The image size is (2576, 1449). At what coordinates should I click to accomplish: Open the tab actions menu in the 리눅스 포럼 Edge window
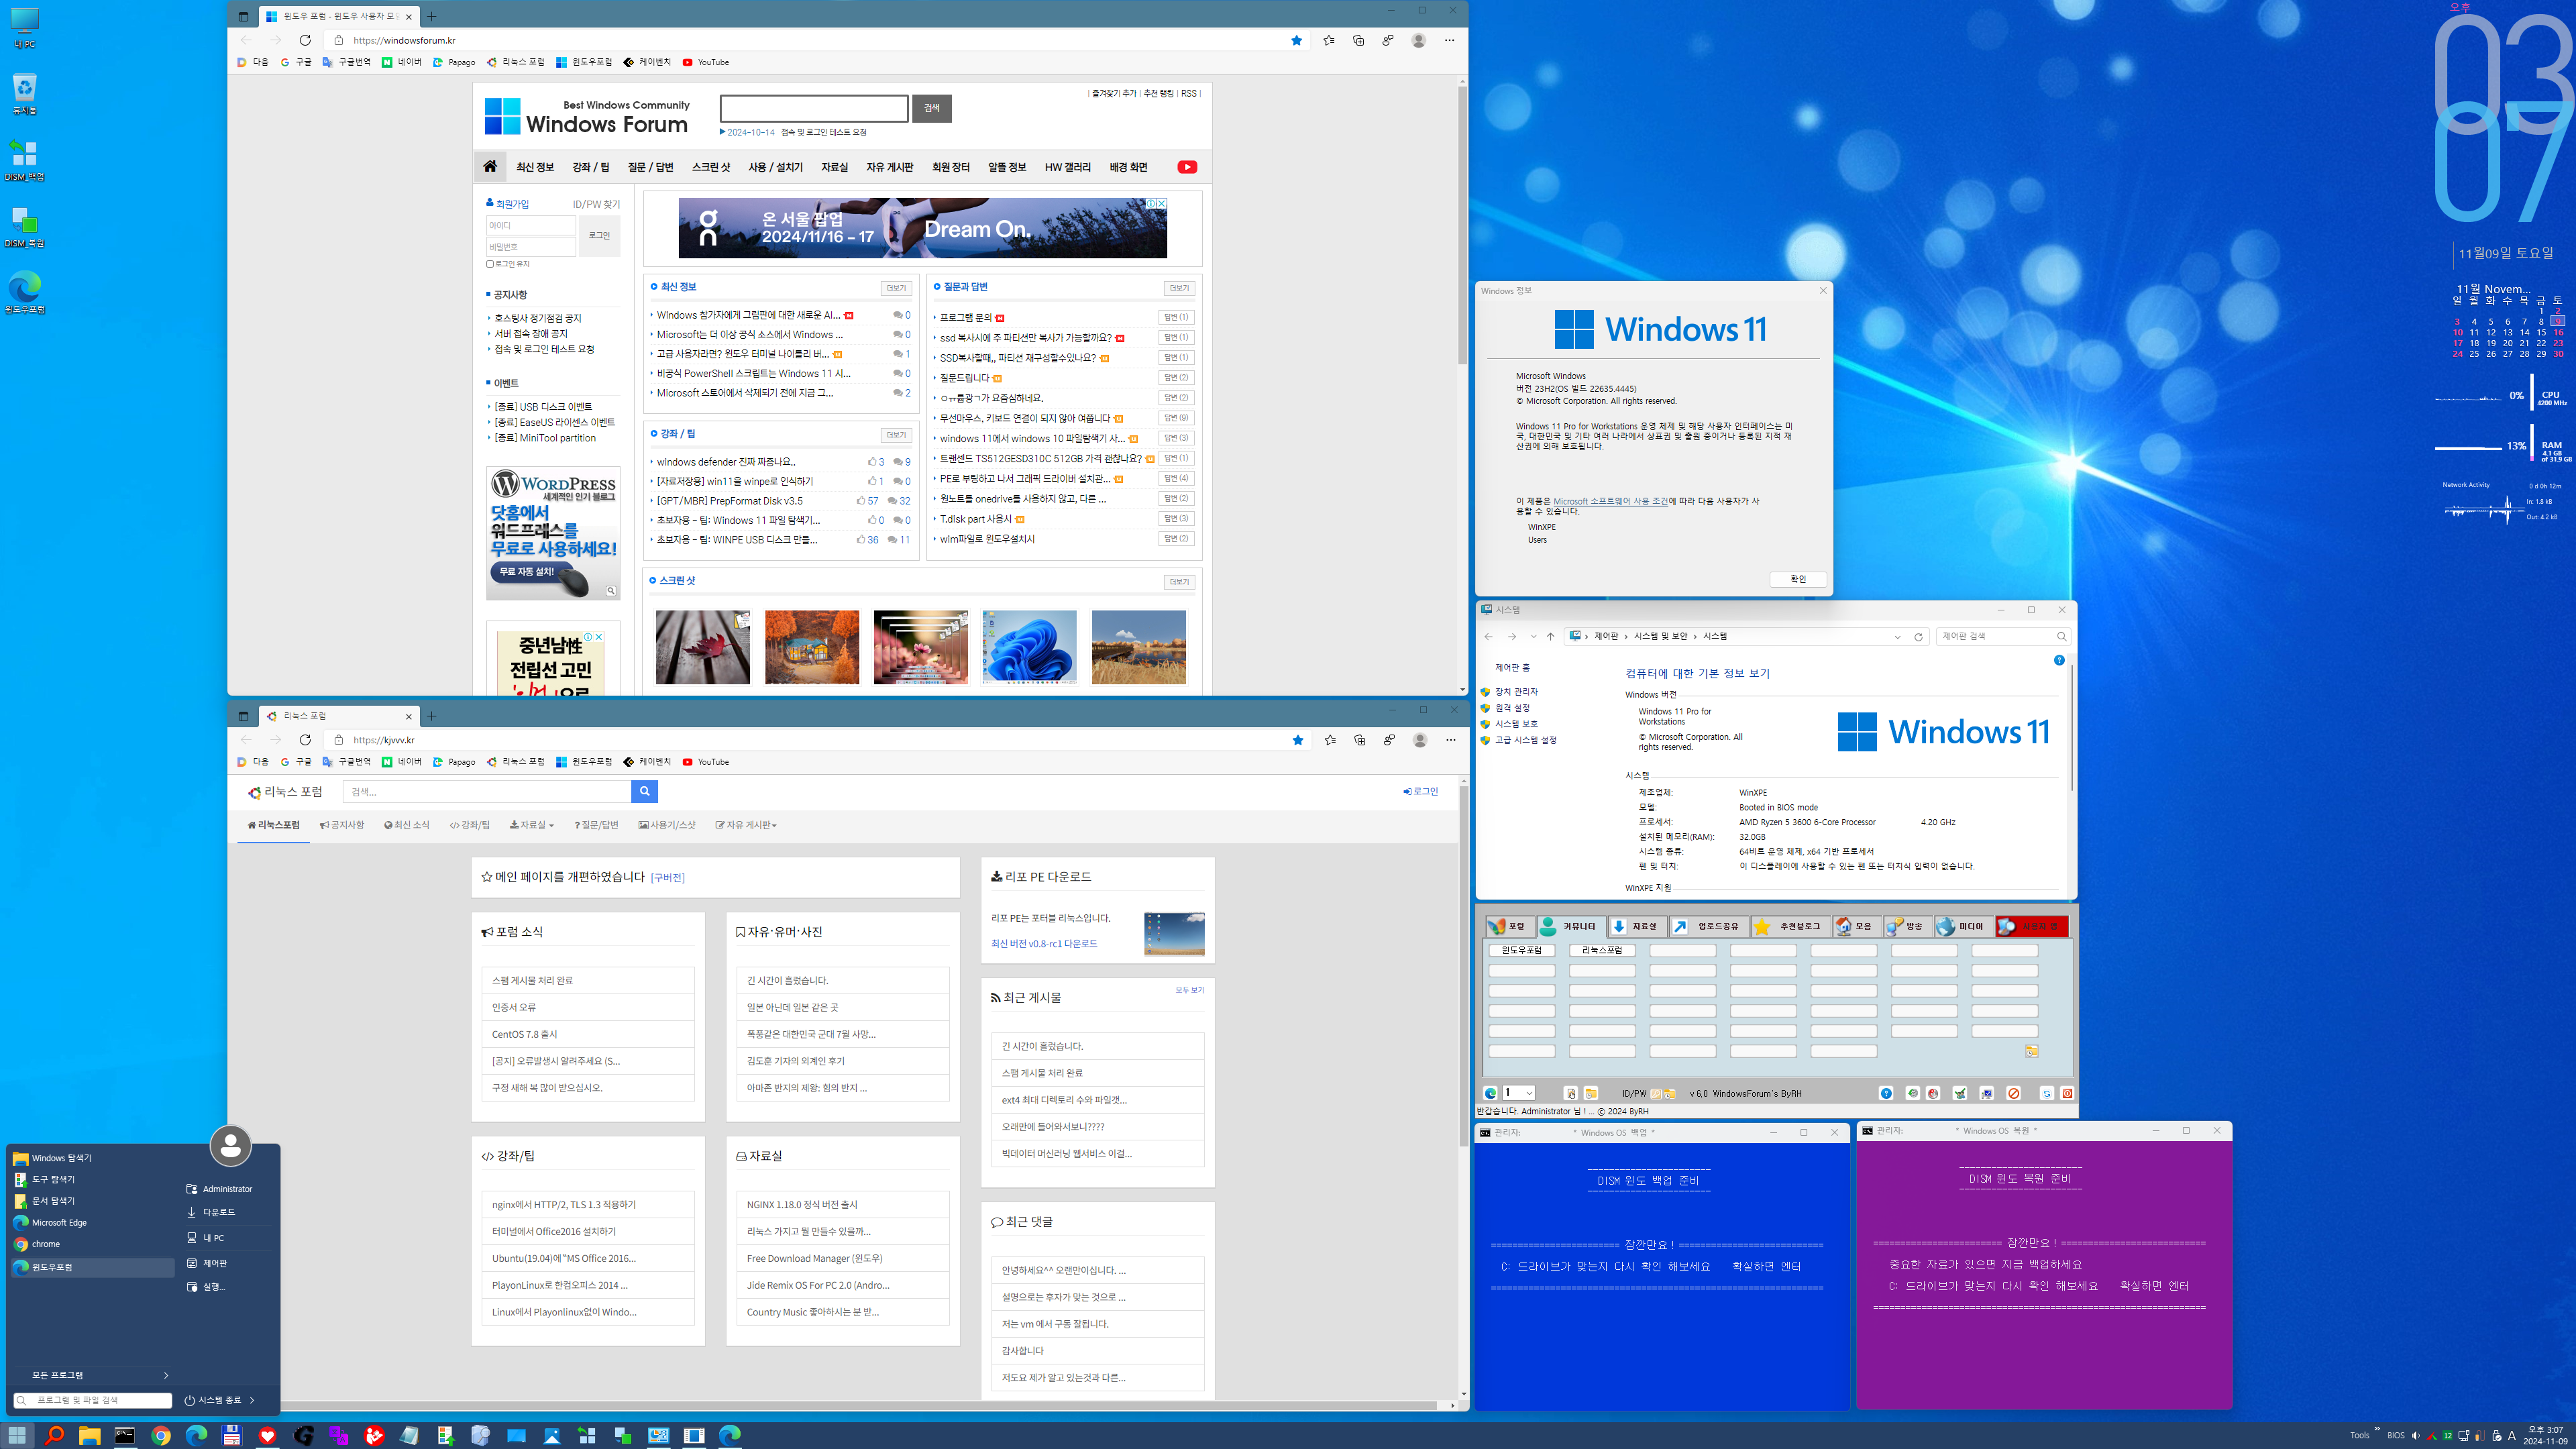click(x=243, y=716)
